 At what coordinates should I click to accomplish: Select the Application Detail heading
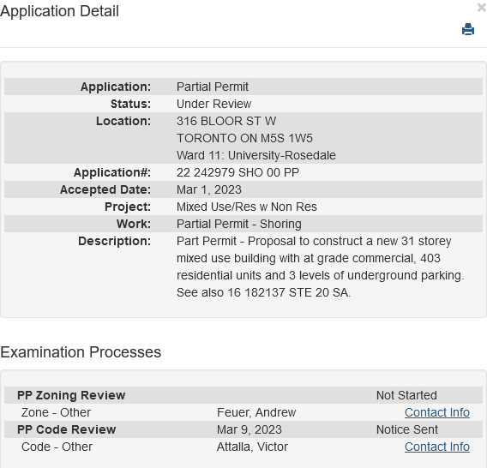[60, 11]
